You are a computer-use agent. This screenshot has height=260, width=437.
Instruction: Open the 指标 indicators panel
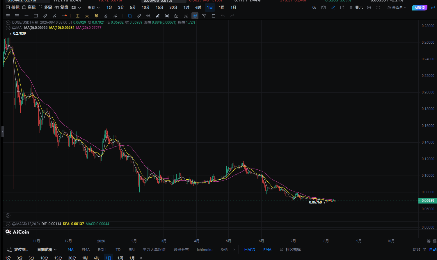tap(13, 8)
